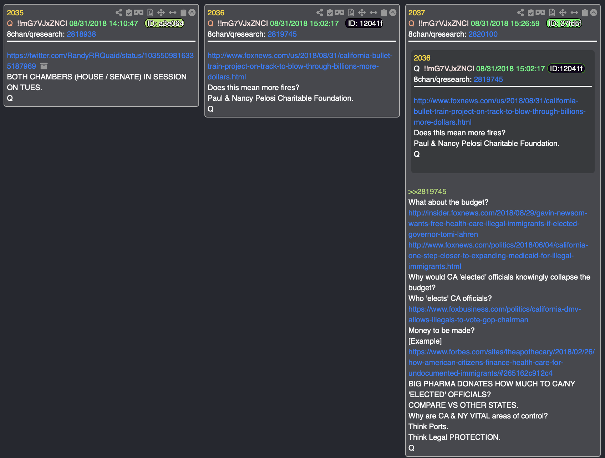Click image file icon on post 2037
Image resolution: width=605 pixels, height=458 pixels.
click(x=552, y=13)
